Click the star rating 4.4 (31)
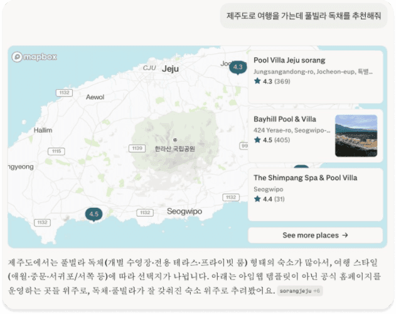The image size is (396, 314). pyautogui.click(x=269, y=199)
